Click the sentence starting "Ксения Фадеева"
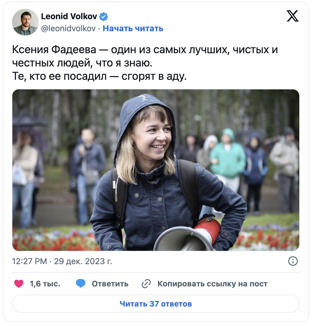311x326 pixels. click(145, 56)
